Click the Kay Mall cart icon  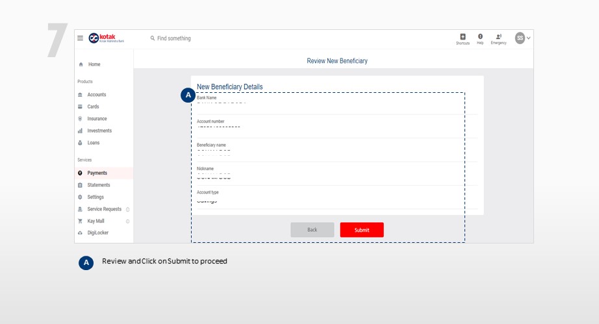[x=80, y=221]
